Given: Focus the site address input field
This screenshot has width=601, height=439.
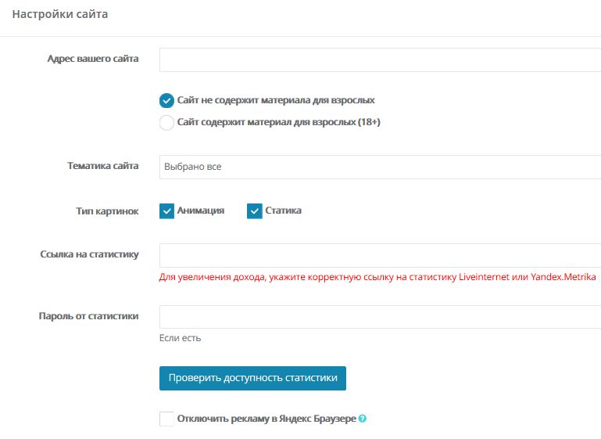Looking at the screenshot, I should 380,60.
